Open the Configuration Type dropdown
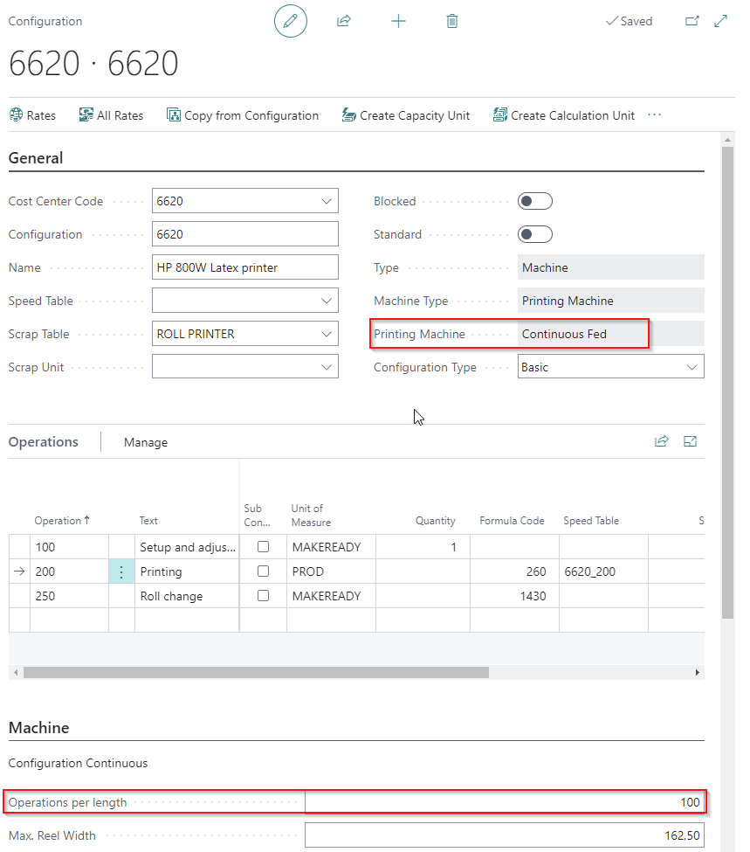This screenshot has height=852, width=750. pos(691,366)
